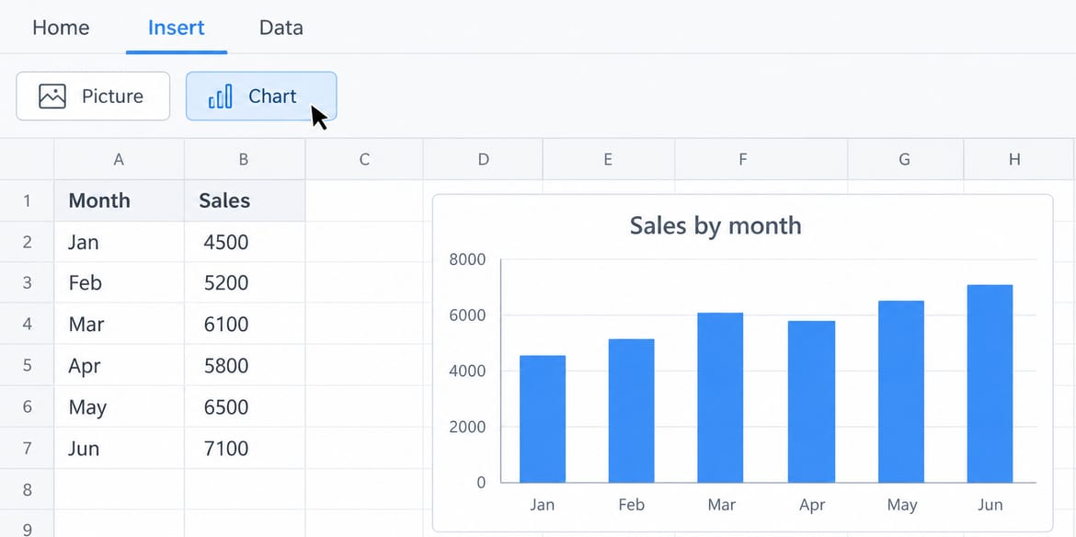Select the cell with value 6500
The width and height of the screenshot is (1076, 537).
click(245, 406)
